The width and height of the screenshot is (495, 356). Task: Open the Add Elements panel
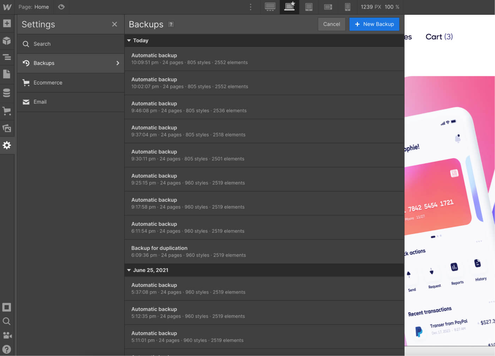click(x=7, y=23)
